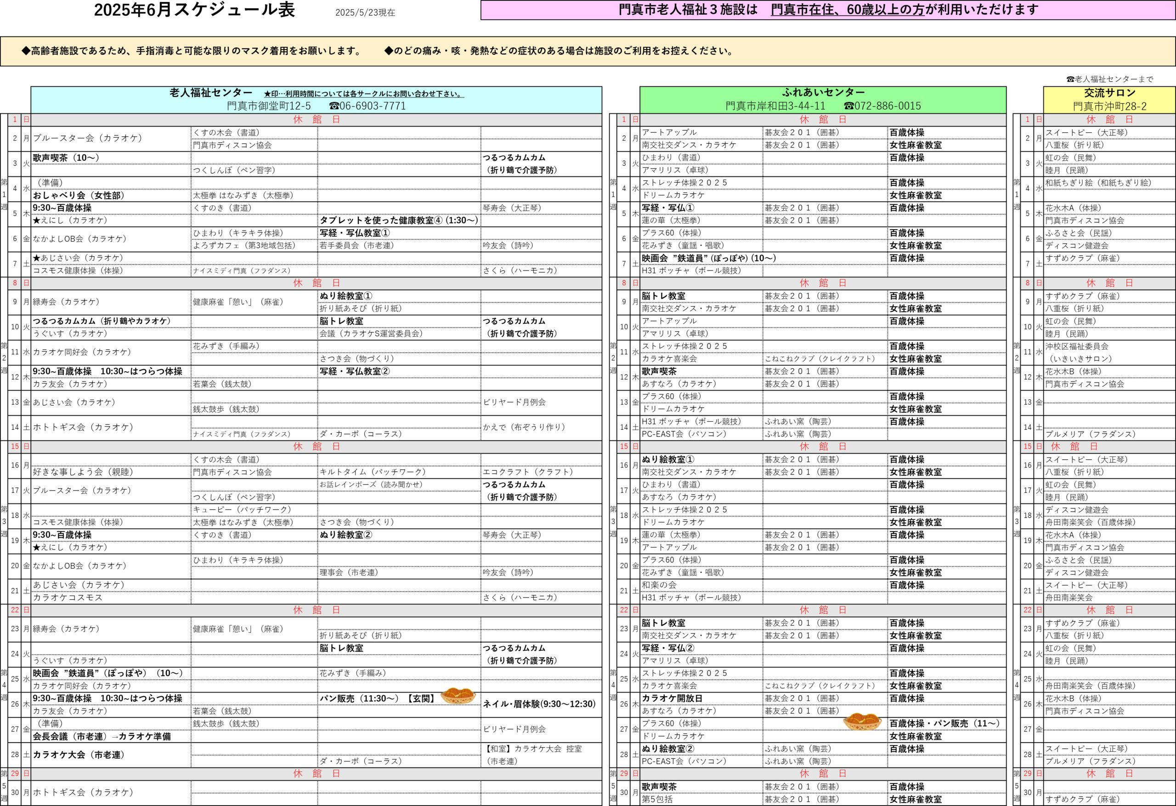Click diamond bullet before 高齢者施設であるため notice
1176x806 pixels.
pos(26,51)
